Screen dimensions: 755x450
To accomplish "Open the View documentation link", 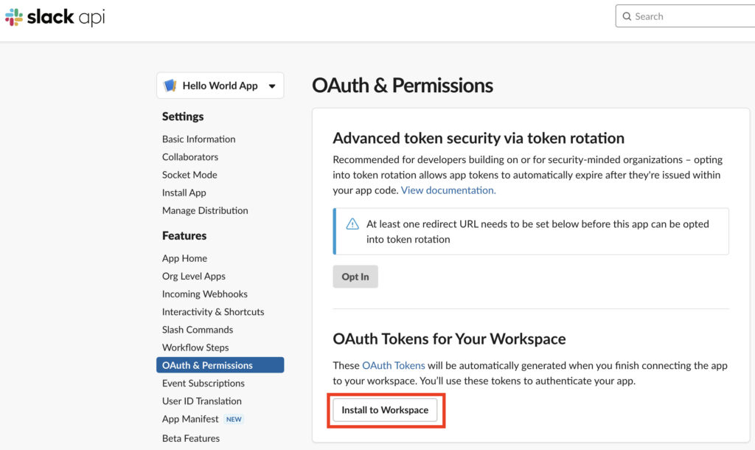I will pyautogui.click(x=448, y=190).
